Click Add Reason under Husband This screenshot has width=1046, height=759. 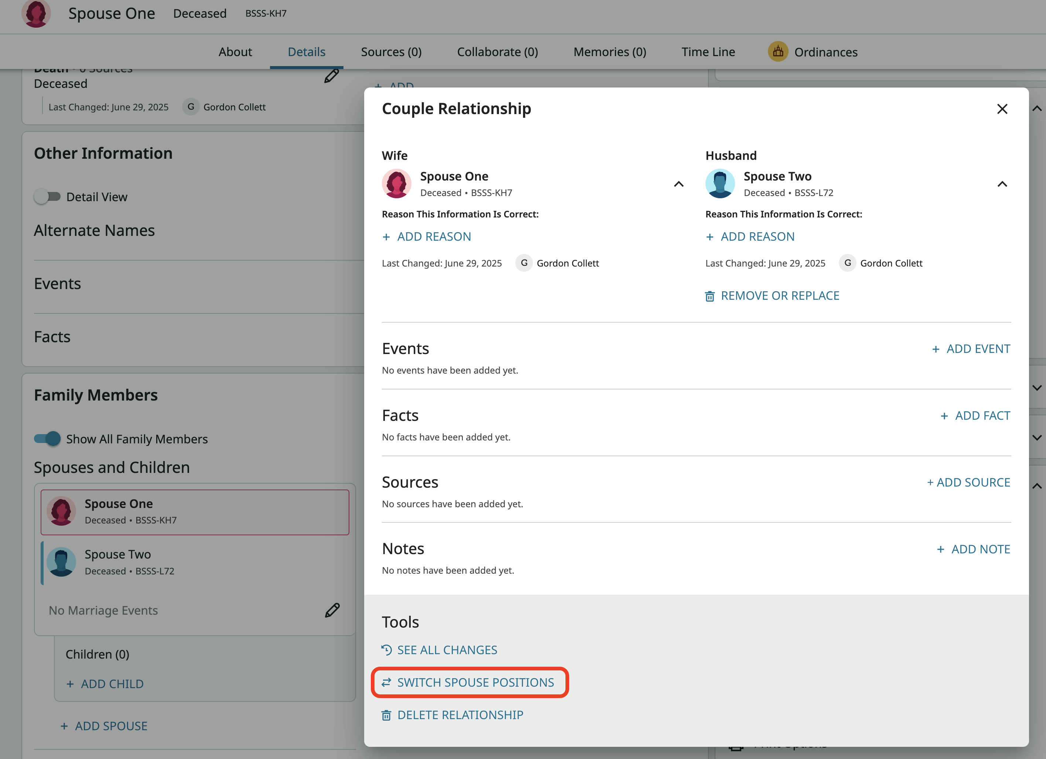[750, 236]
